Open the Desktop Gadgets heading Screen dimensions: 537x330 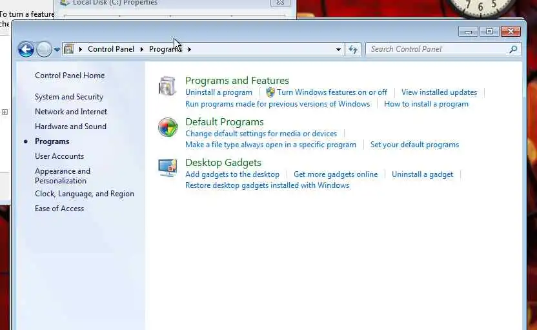point(223,163)
